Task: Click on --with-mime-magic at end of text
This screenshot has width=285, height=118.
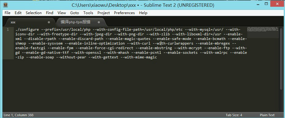Action: tap(139, 57)
